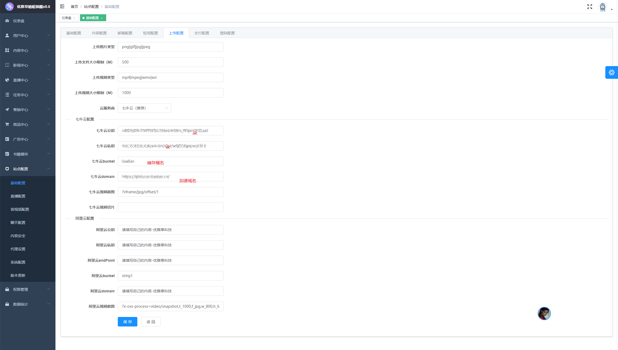Open the user avatar menu top right
The height and width of the screenshot is (350, 618).
coord(603,7)
